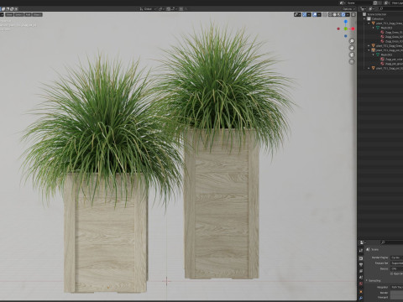Open the Render Engine Cycles dropdown
The width and height of the screenshot is (403, 302).
pos(397,258)
